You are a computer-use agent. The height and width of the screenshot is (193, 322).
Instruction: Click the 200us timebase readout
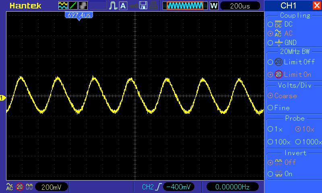(x=240, y=6)
